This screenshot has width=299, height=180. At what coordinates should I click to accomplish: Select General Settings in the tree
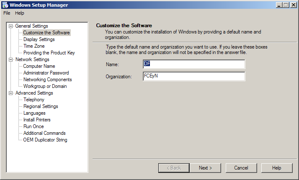point(31,26)
